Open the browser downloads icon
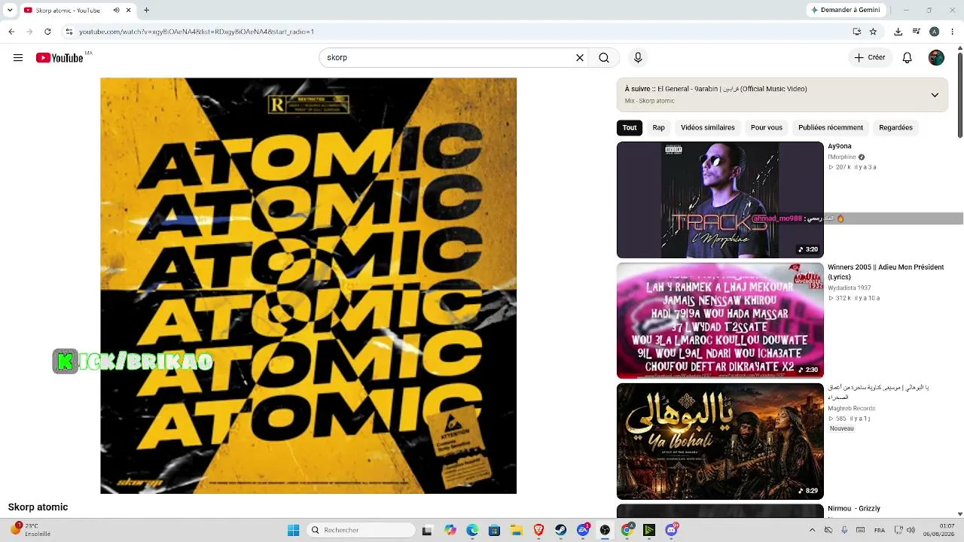Image resolution: width=964 pixels, height=542 pixels. (898, 32)
